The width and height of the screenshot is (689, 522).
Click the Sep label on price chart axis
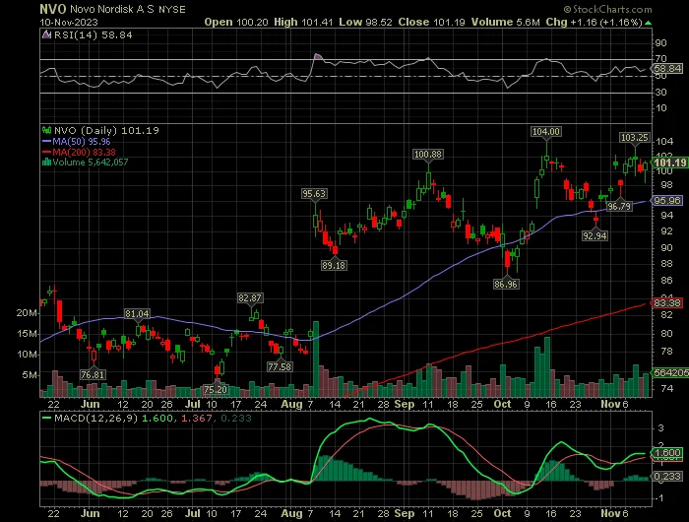(405, 404)
